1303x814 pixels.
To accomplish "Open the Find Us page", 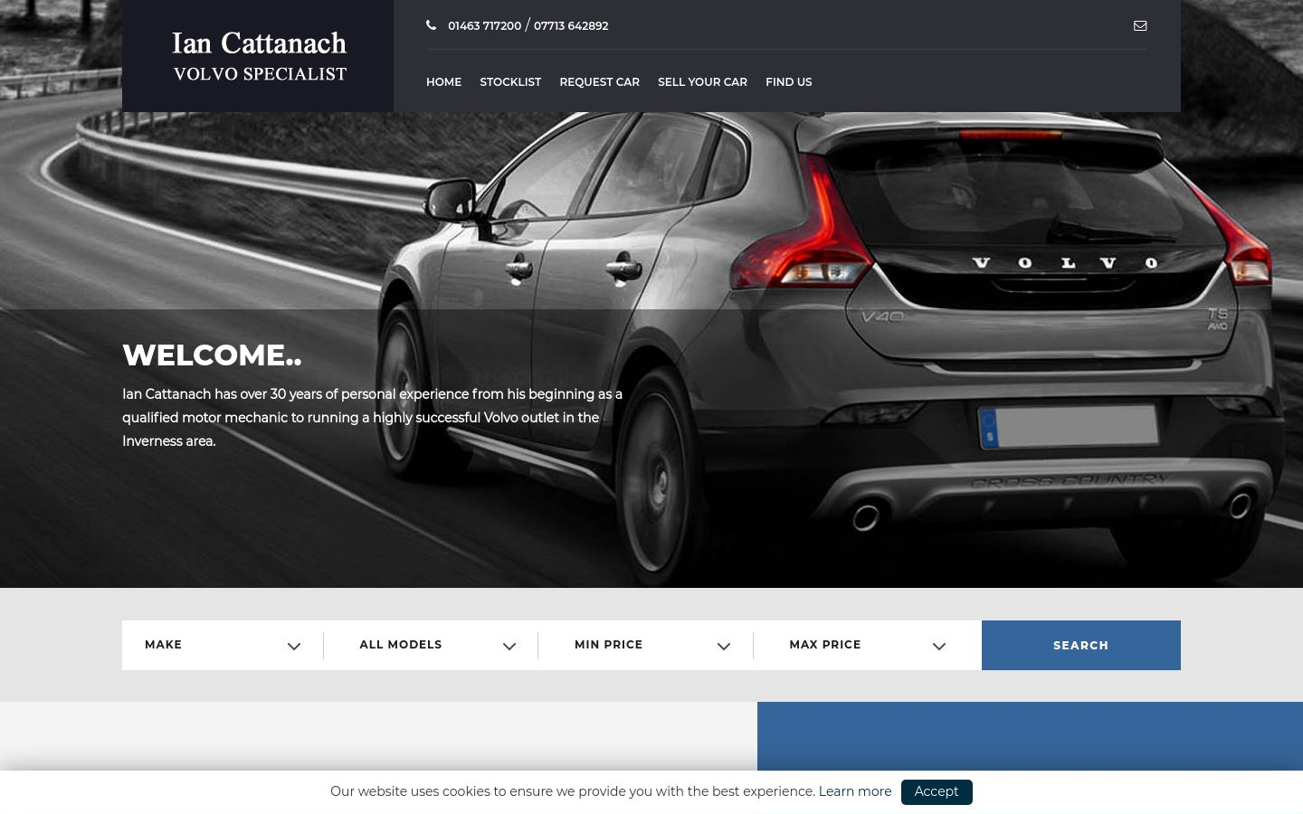I will coord(788,82).
